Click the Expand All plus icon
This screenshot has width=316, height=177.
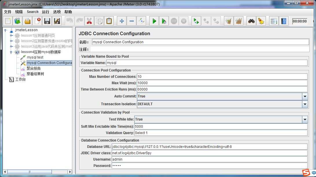[122, 21]
